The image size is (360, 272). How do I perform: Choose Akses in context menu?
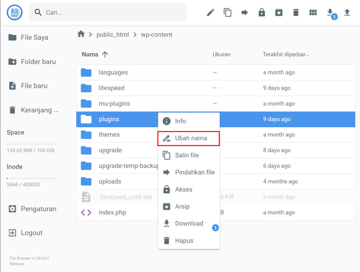(189, 189)
